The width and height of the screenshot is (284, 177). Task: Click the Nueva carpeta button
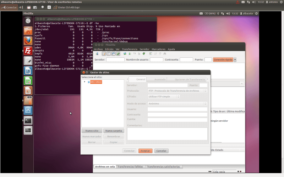point(114,131)
